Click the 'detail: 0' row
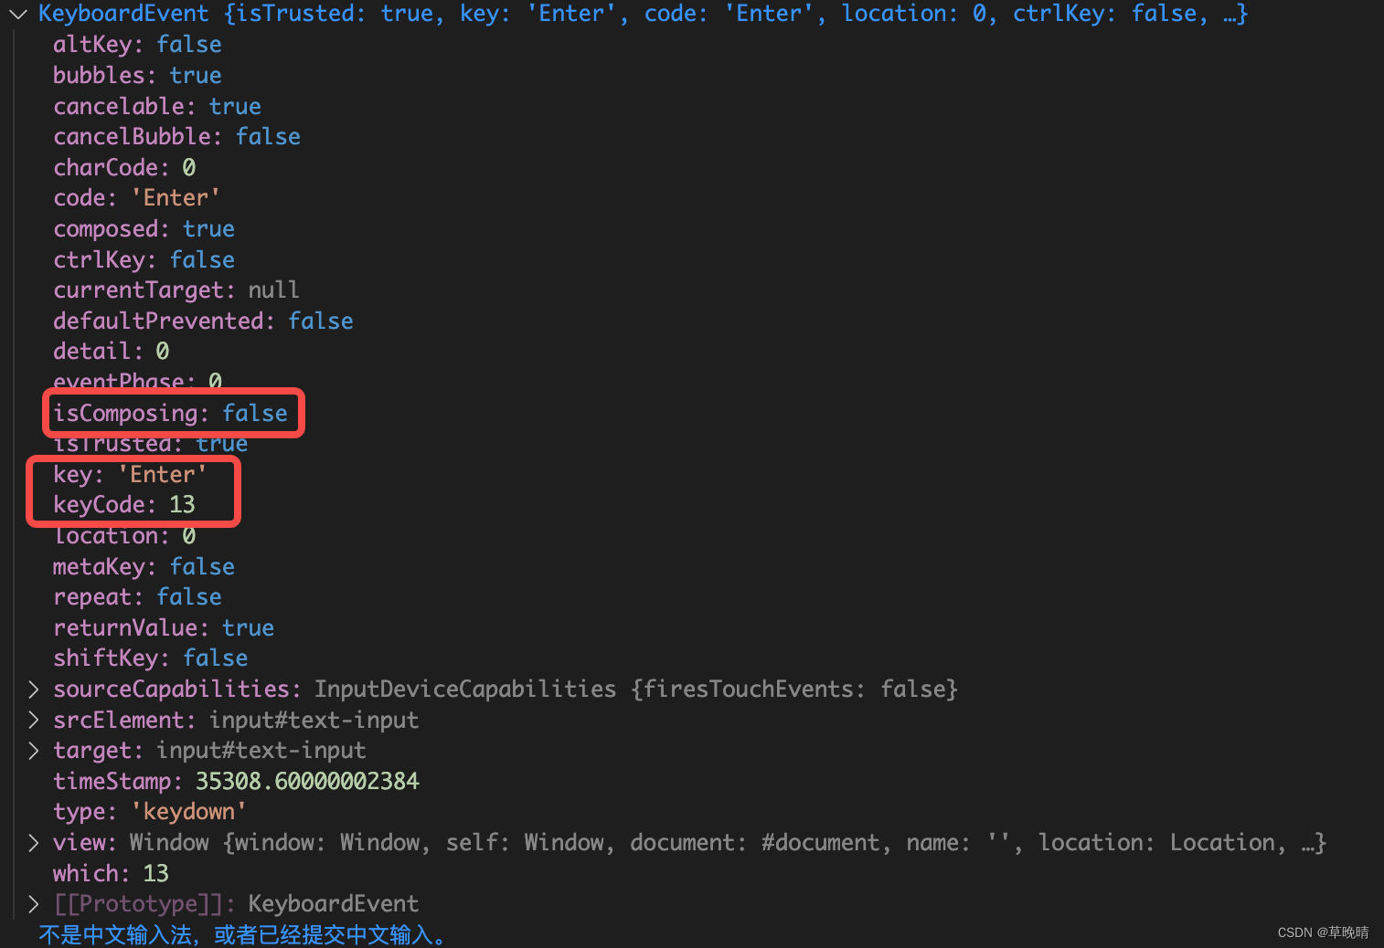The width and height of the screenshot is (1384, 948). (111, 352)
